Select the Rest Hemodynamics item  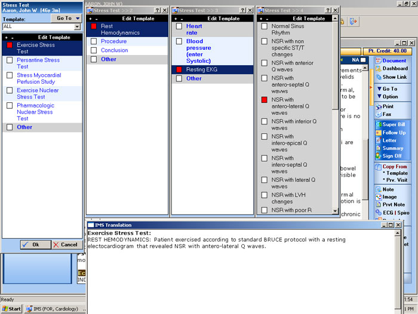tap(127, 29)
